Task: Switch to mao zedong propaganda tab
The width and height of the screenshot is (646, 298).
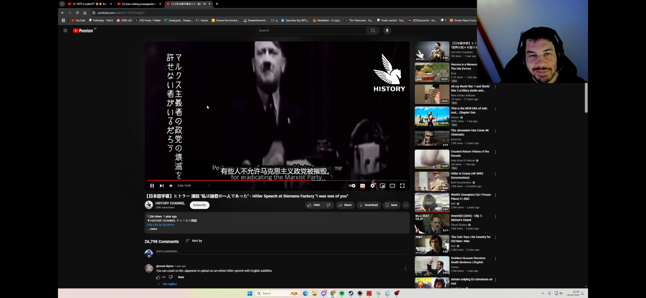Action: point(139,4)
